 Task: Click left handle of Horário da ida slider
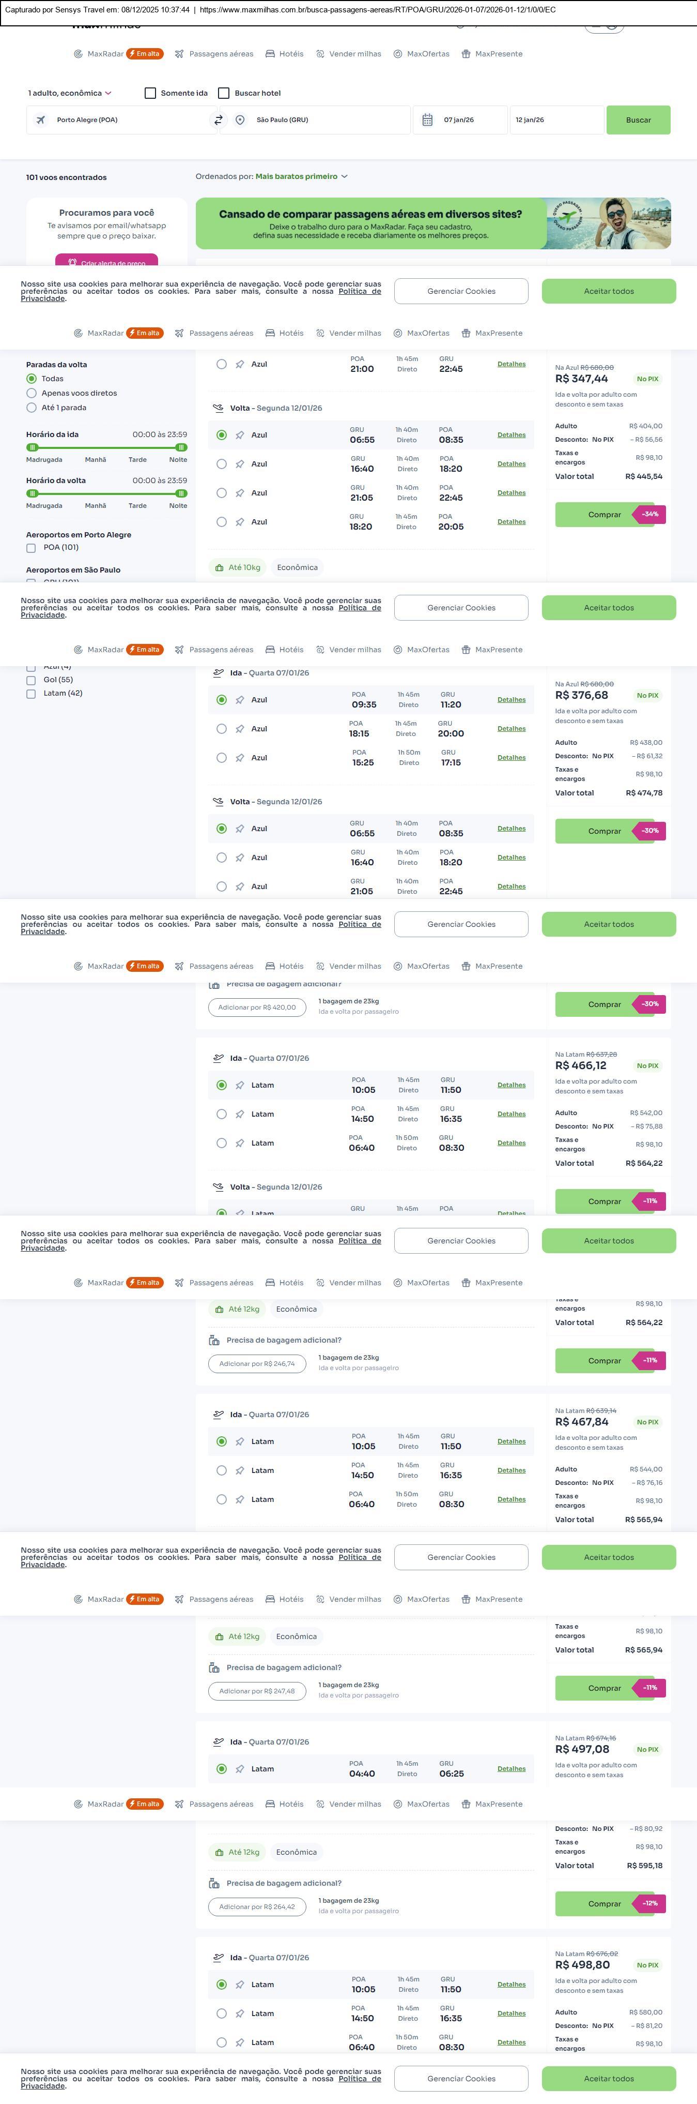click(x=32, y=447)
